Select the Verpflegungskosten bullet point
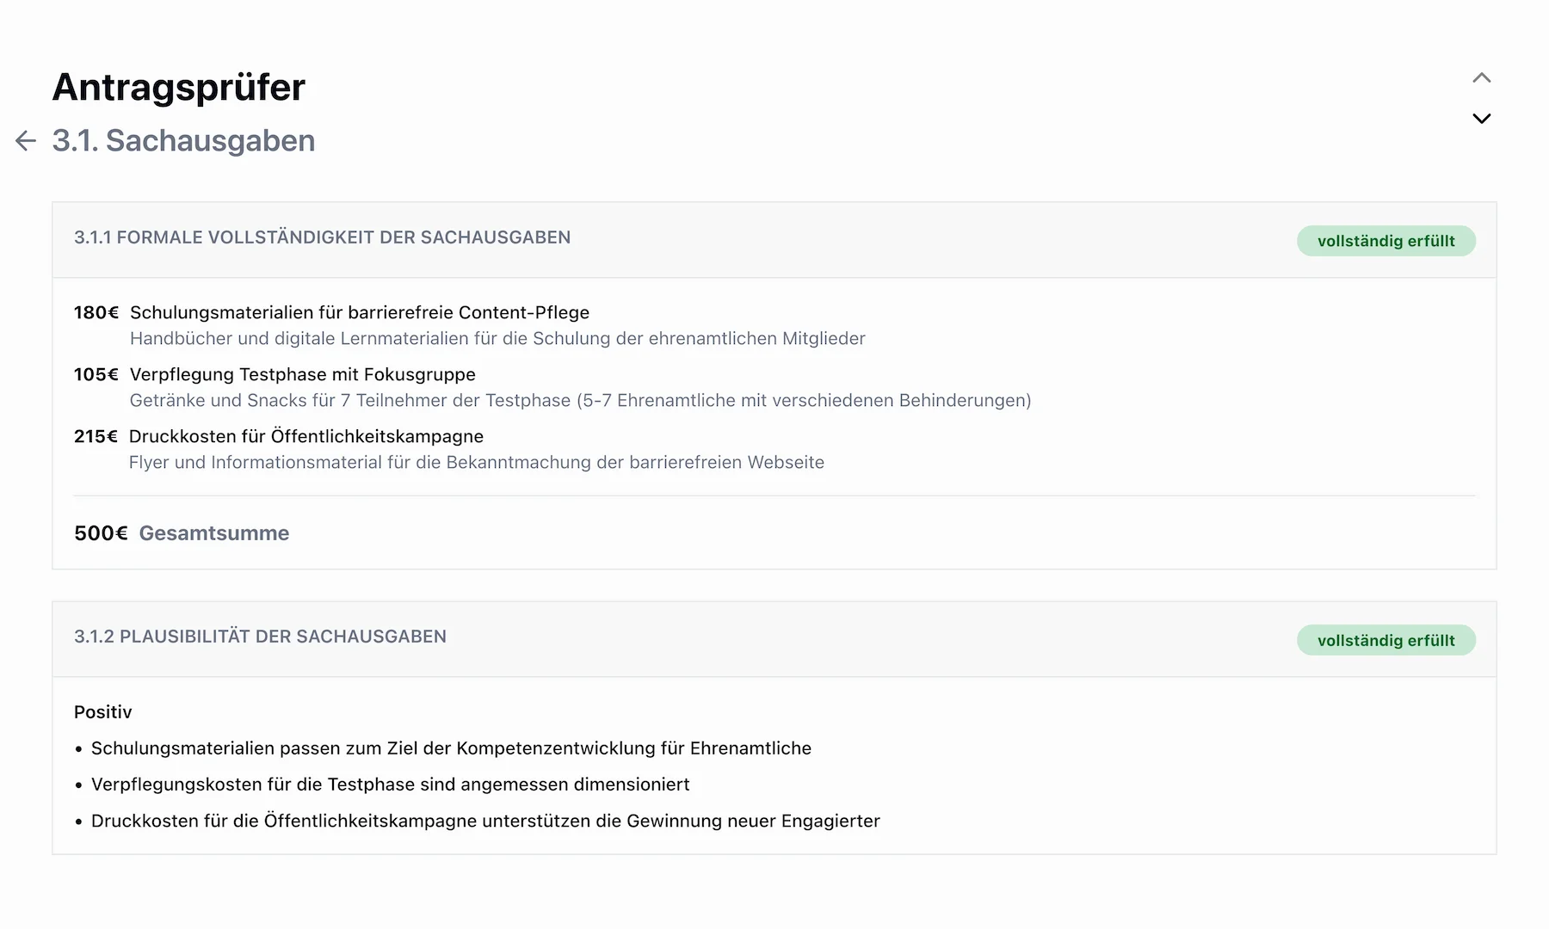 pos(390,784)
